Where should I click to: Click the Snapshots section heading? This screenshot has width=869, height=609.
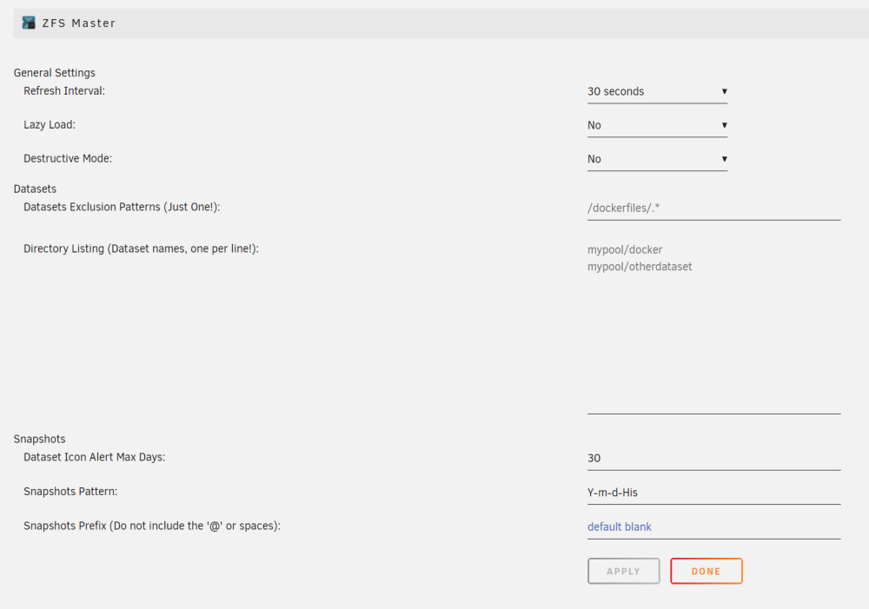point(39,439)
